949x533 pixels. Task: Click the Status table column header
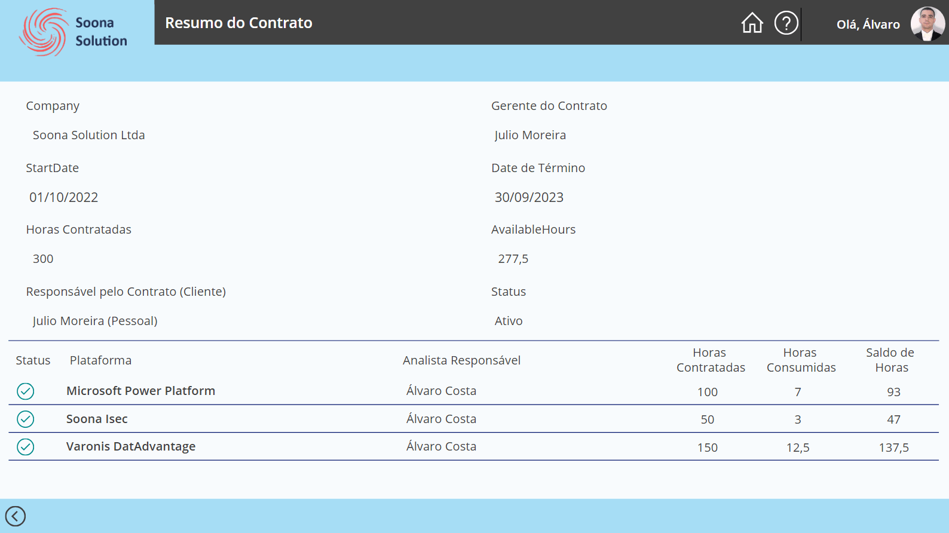pos(33,360)
